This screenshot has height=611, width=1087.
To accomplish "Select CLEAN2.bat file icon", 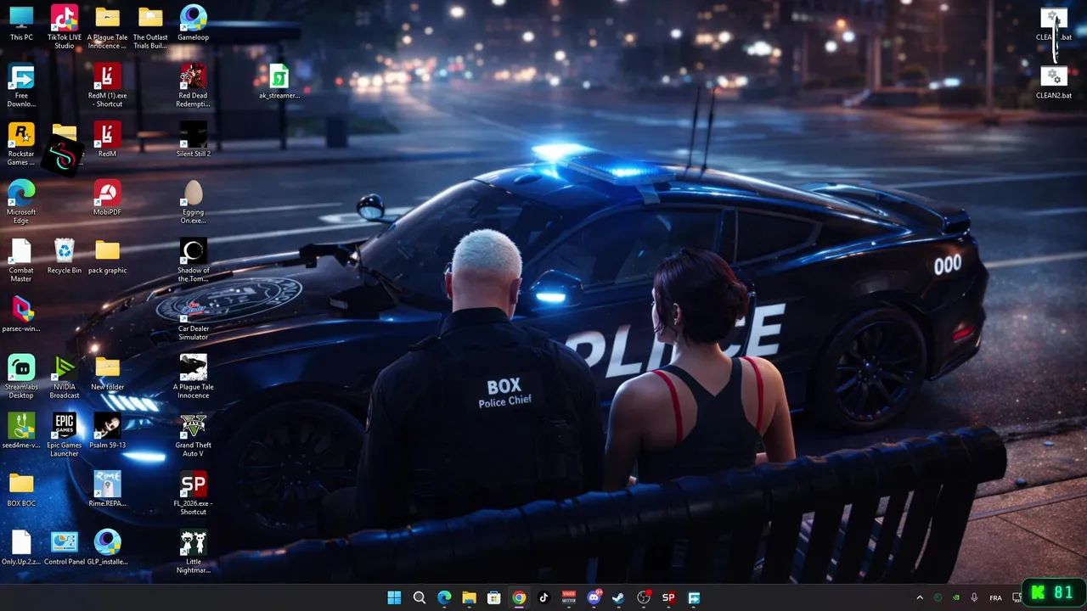I will click(x=1054, y=81).
